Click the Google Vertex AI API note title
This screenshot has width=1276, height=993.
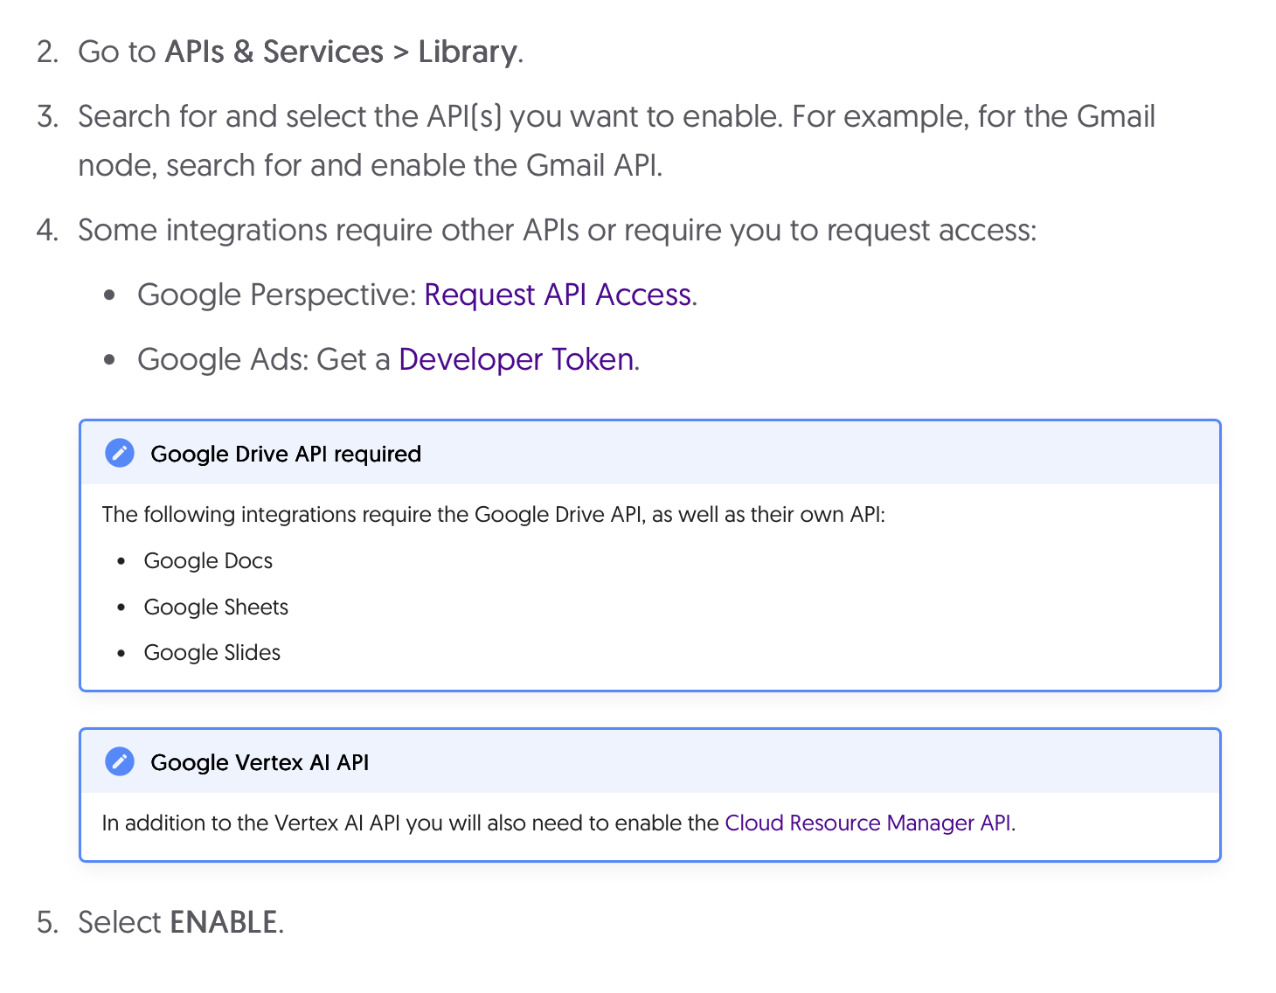(260, 763)
